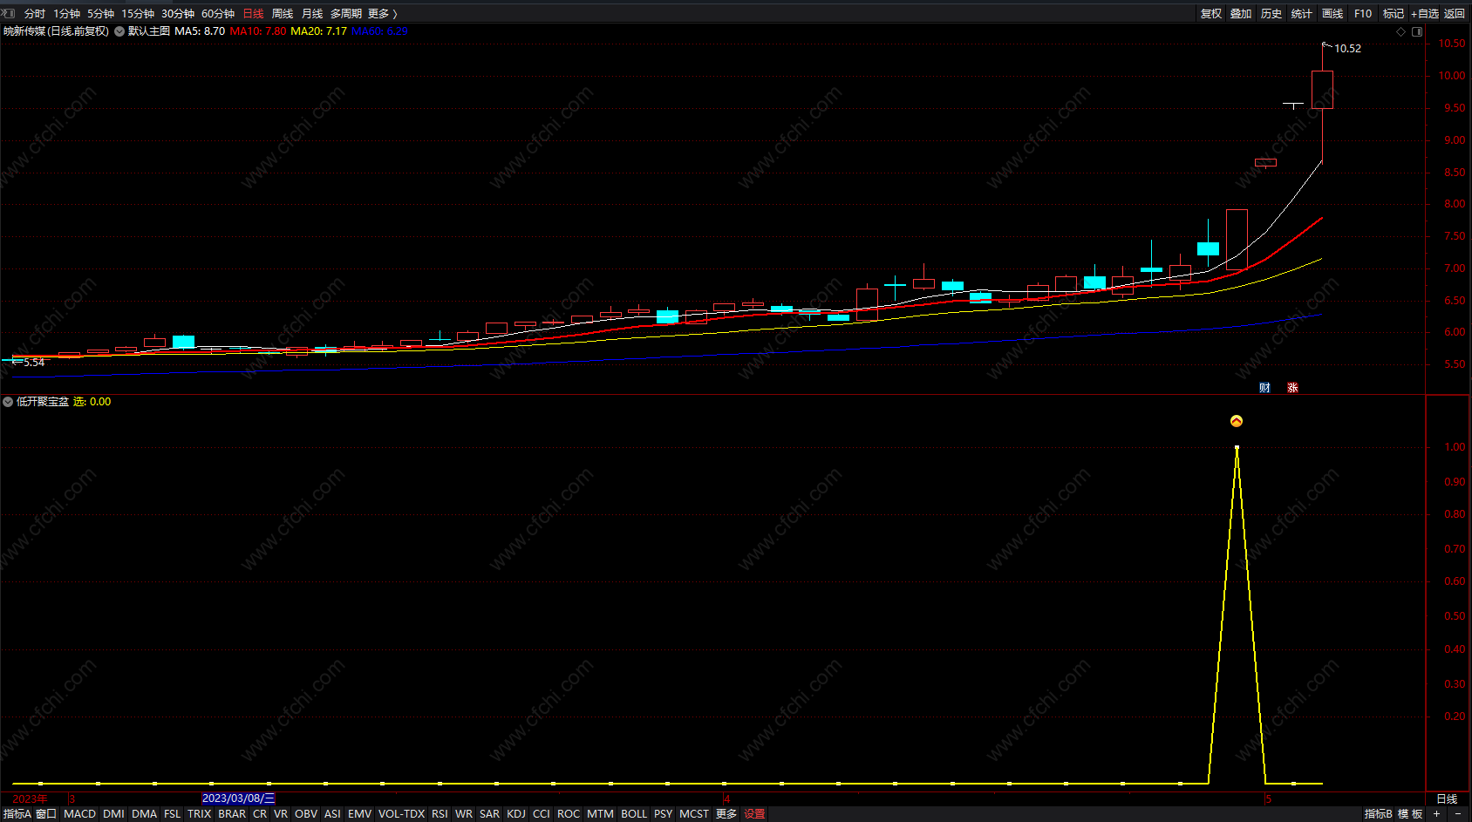This screenshot has width=1472, height=822.
Task: Click the 复权 adjustment button
Action: coord(1211,14)
